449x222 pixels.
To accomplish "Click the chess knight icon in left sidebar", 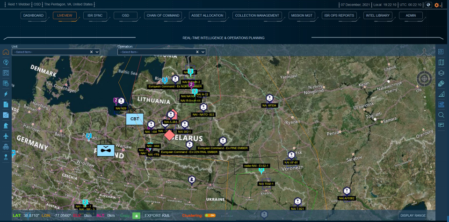I will 6,126.
